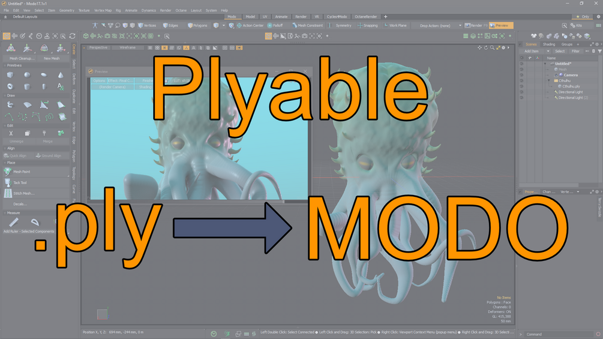The image size is (603, 339).
Task: Select the Torus primitive tool
Action: 10,86
